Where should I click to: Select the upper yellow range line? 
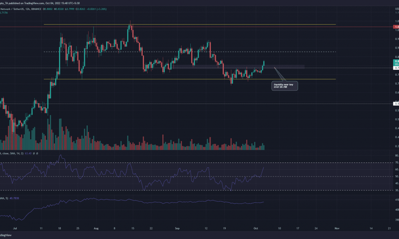pyautogui.click(x=190, y=25)
